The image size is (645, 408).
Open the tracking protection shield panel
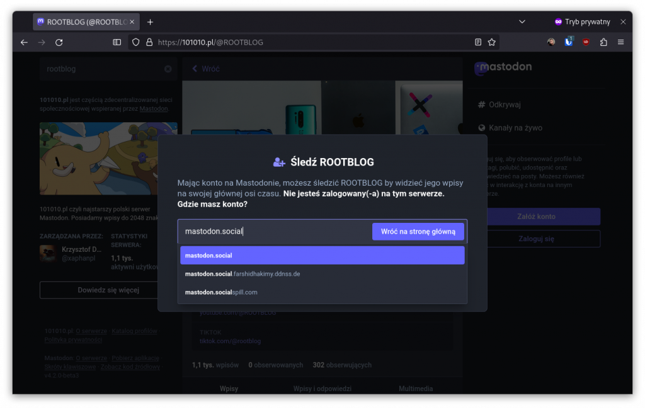coord(135,42)
